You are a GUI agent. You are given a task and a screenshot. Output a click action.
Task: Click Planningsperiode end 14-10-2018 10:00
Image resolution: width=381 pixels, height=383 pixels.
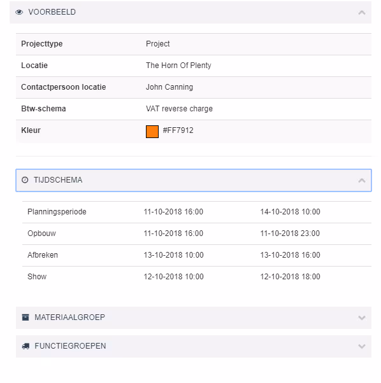pos(291,212)
